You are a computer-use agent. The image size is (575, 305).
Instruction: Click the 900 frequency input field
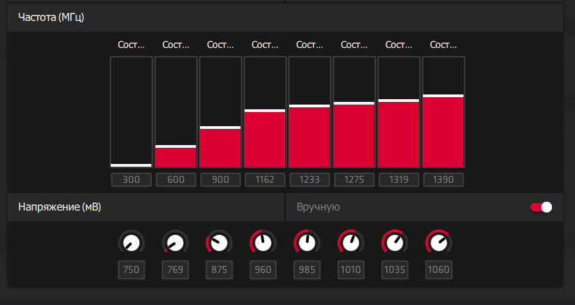click(220, 180)
